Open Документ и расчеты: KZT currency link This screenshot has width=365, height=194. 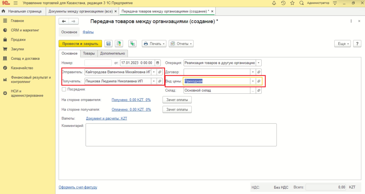107,118
